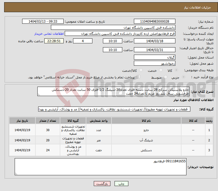The image size is (218, 191).
Task: Click the goods group field
Action: coord(114,109)
